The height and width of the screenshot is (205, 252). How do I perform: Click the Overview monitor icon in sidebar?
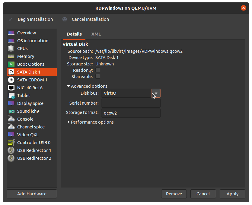click(11, 33)
